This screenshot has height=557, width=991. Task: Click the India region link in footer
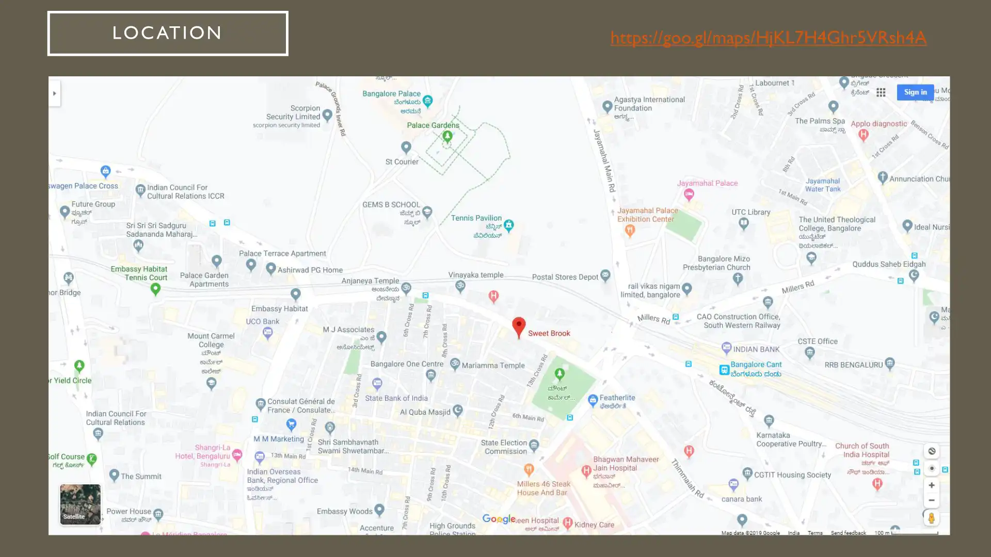tap(793, 533)
